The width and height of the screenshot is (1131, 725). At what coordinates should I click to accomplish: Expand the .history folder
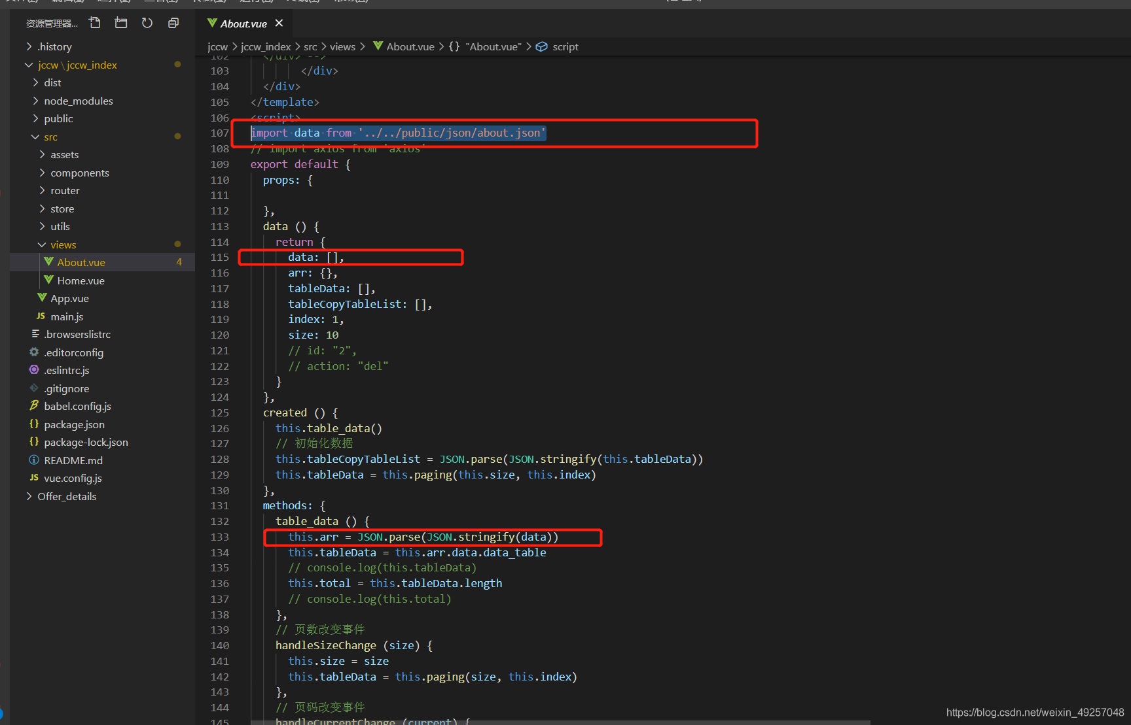(29, 46)
